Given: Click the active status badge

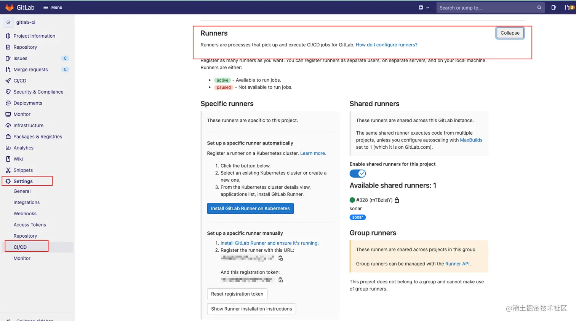Looking at the screenshot, I should 222,80.
